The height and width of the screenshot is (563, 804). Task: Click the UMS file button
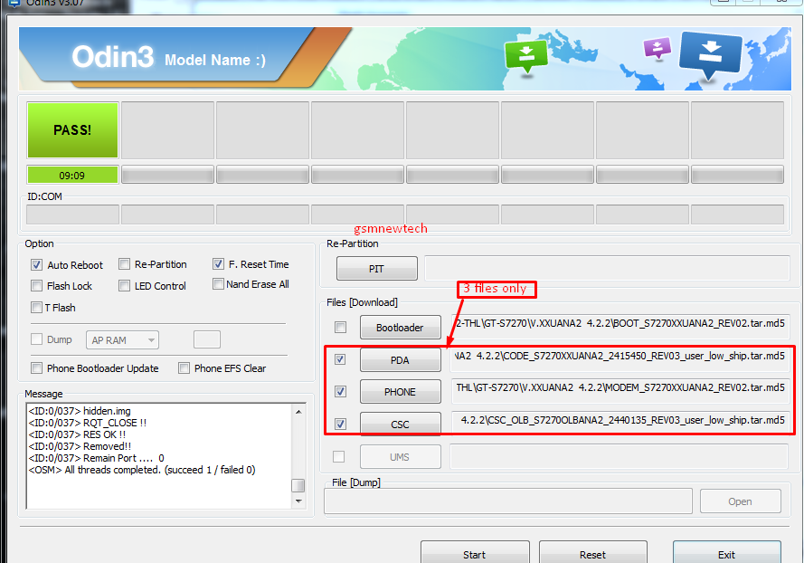pyautogui.click(x=401, y=457)
